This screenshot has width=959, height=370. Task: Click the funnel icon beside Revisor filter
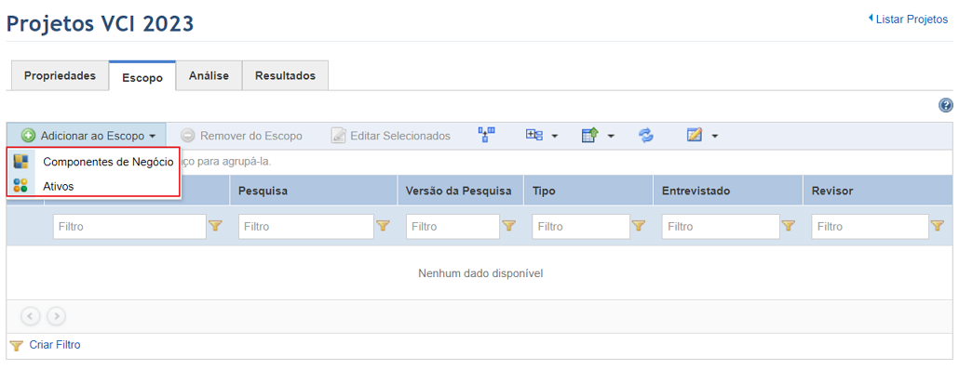point(938,227)
